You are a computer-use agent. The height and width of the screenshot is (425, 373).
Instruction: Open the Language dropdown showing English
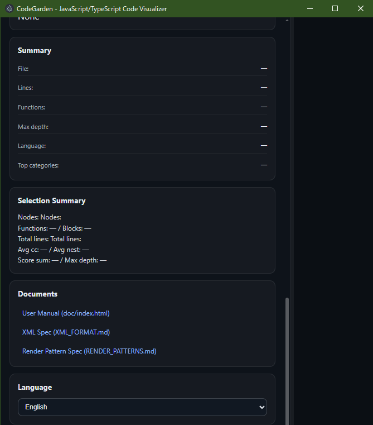[x=142, y=407]
